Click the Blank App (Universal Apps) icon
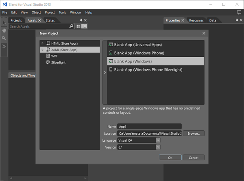Screen dimensions: 244x181 click(111, 45)
